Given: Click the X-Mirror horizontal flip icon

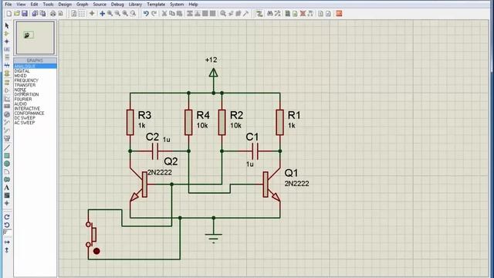Looking at the screenshot, I should (7, 242).
